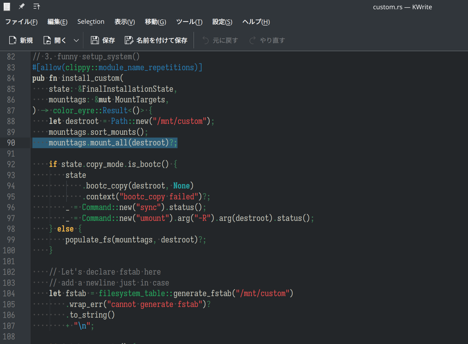Open the Selection menu

[91, 22]
